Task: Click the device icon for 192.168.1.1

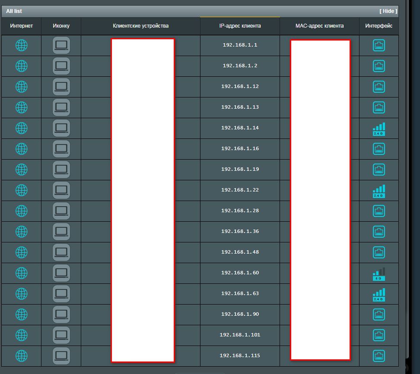Action: click(61, 45)
